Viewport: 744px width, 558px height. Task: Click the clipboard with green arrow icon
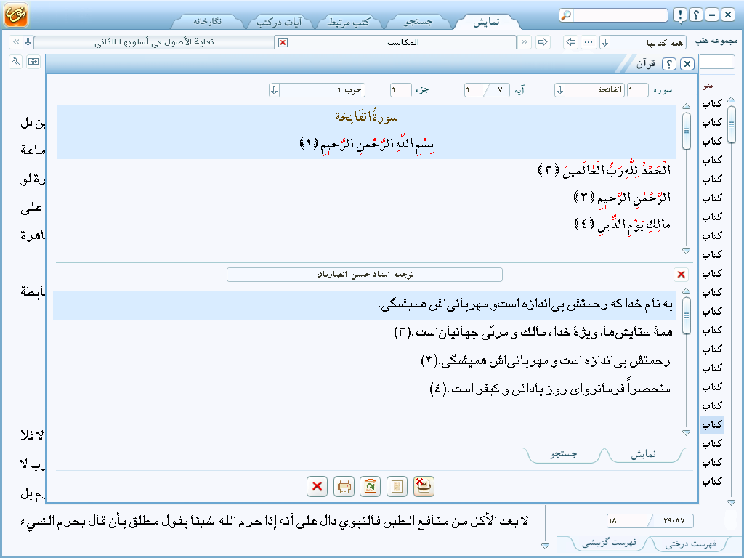tap(370, 486)
